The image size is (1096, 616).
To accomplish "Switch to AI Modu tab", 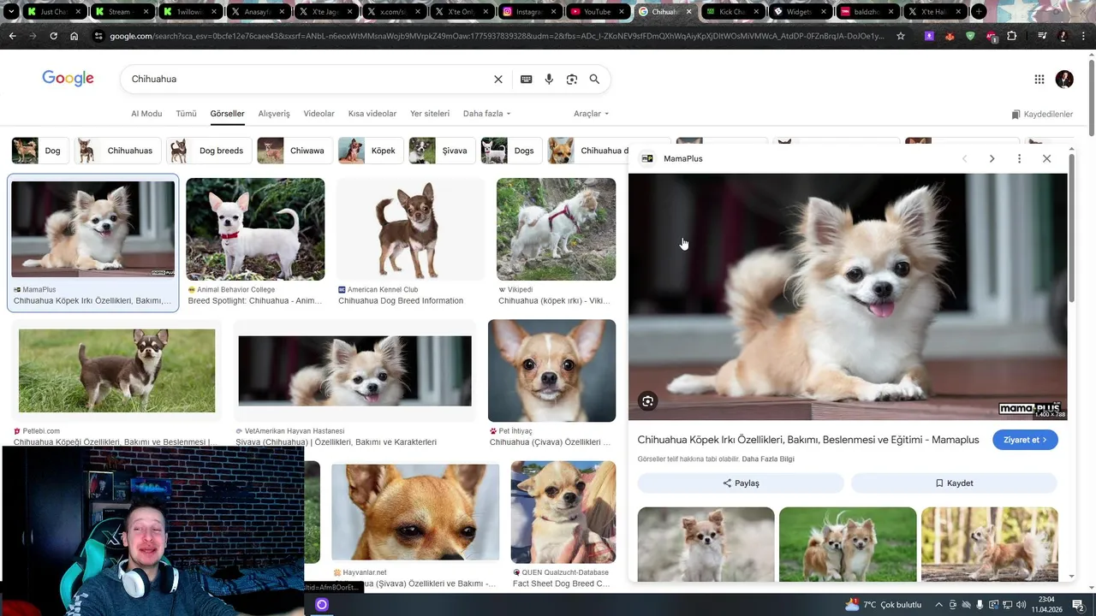I will (146, 114).
